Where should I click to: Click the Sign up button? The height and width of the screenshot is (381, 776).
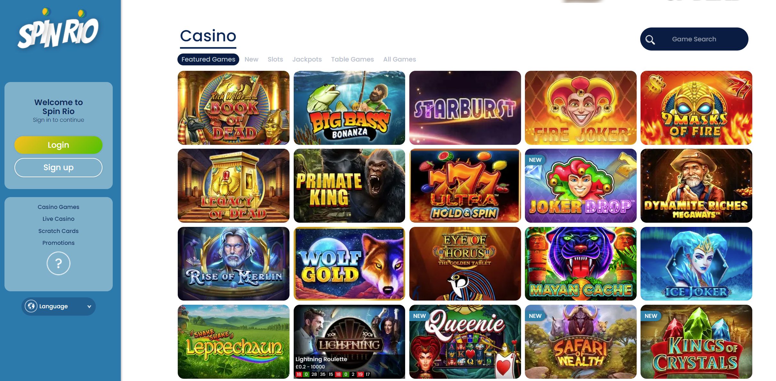click(58, 167)
